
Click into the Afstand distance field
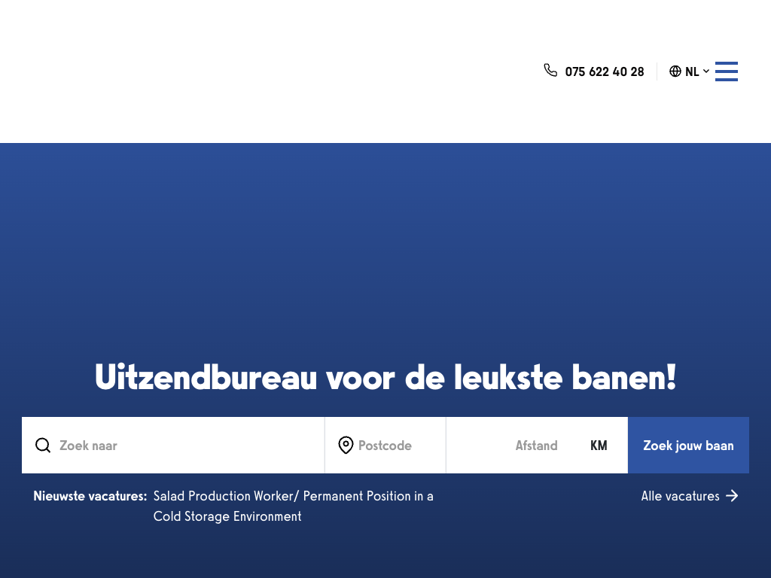(x=520, y=446)
